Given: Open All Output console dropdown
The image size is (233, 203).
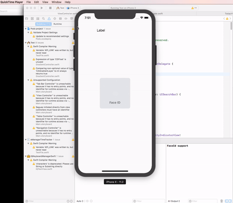Looking at the screenshot, I should (x=174, y=201).
